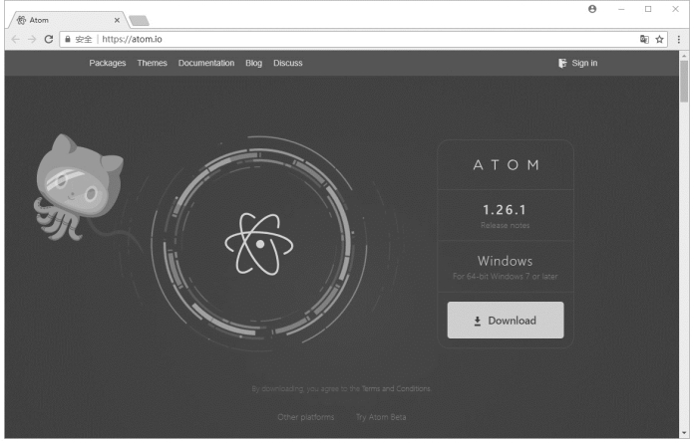Click the download arrow icon in button
The width and height of the screenshot is (694, 443).
477,322
